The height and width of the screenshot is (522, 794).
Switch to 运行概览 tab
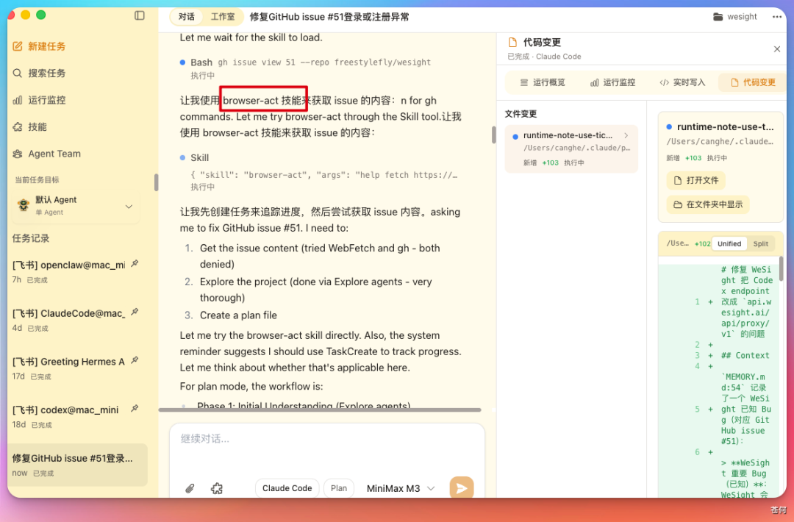tap(543, 82)
